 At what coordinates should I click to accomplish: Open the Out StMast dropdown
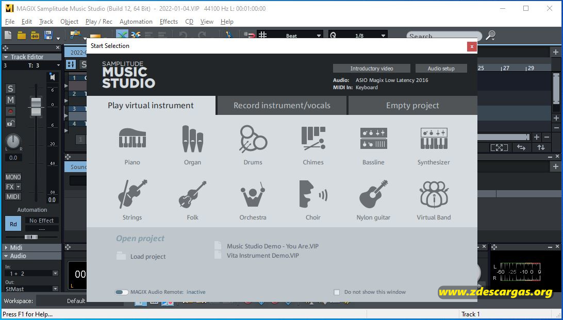click(x=55, y=289)
